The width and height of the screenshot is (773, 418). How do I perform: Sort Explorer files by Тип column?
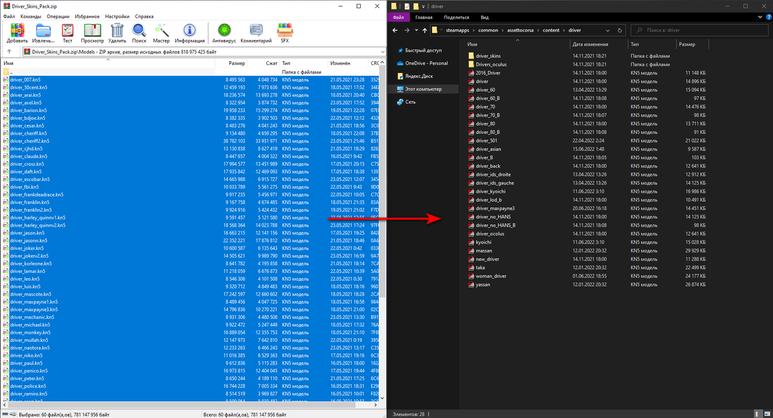(x=652, y=44)
